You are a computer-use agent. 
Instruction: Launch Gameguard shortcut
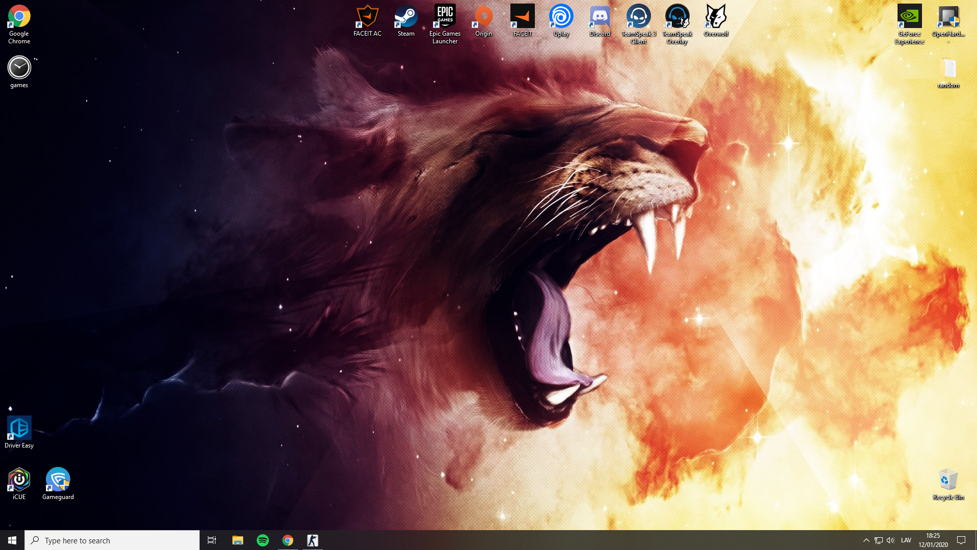point(58,484)
